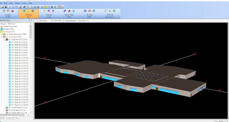The width and height of the screenshot is (229, 122).
Task: Collapse EL1 Skylt Roof node
Action: point(4,39)
